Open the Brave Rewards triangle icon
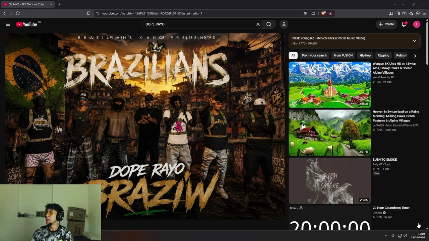The height and width of the screenshot is (241, 429). click(x=330, y=13)
